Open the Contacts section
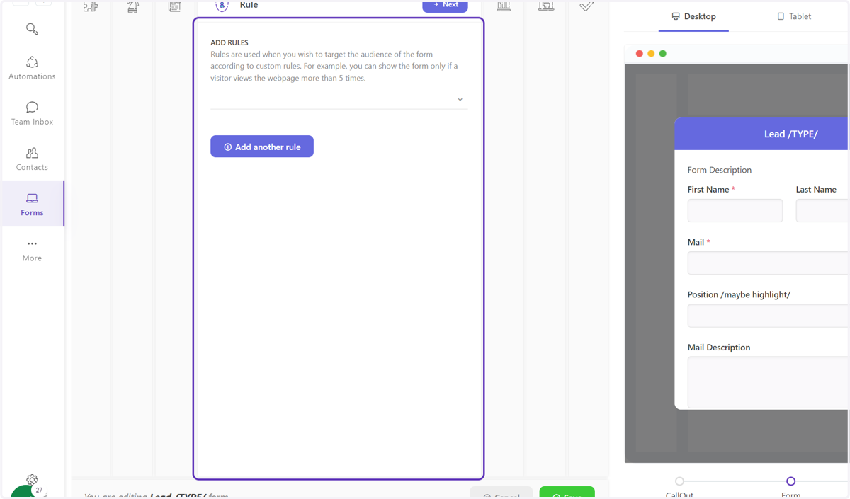Viewport: 850px width, 499px height. pos(32,159)
